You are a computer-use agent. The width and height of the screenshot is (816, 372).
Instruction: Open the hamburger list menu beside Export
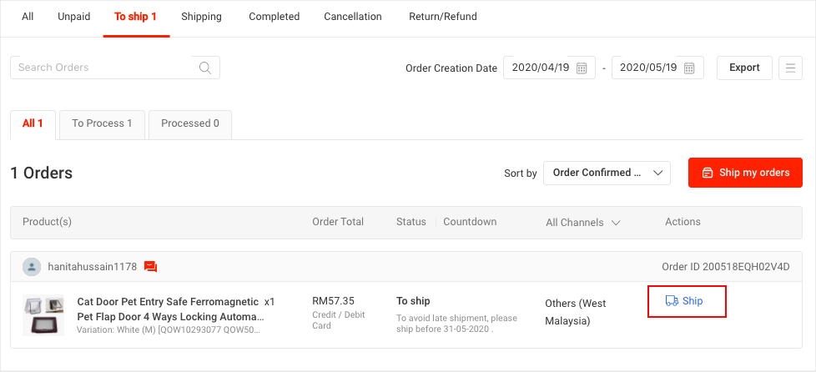pos(790,68)
